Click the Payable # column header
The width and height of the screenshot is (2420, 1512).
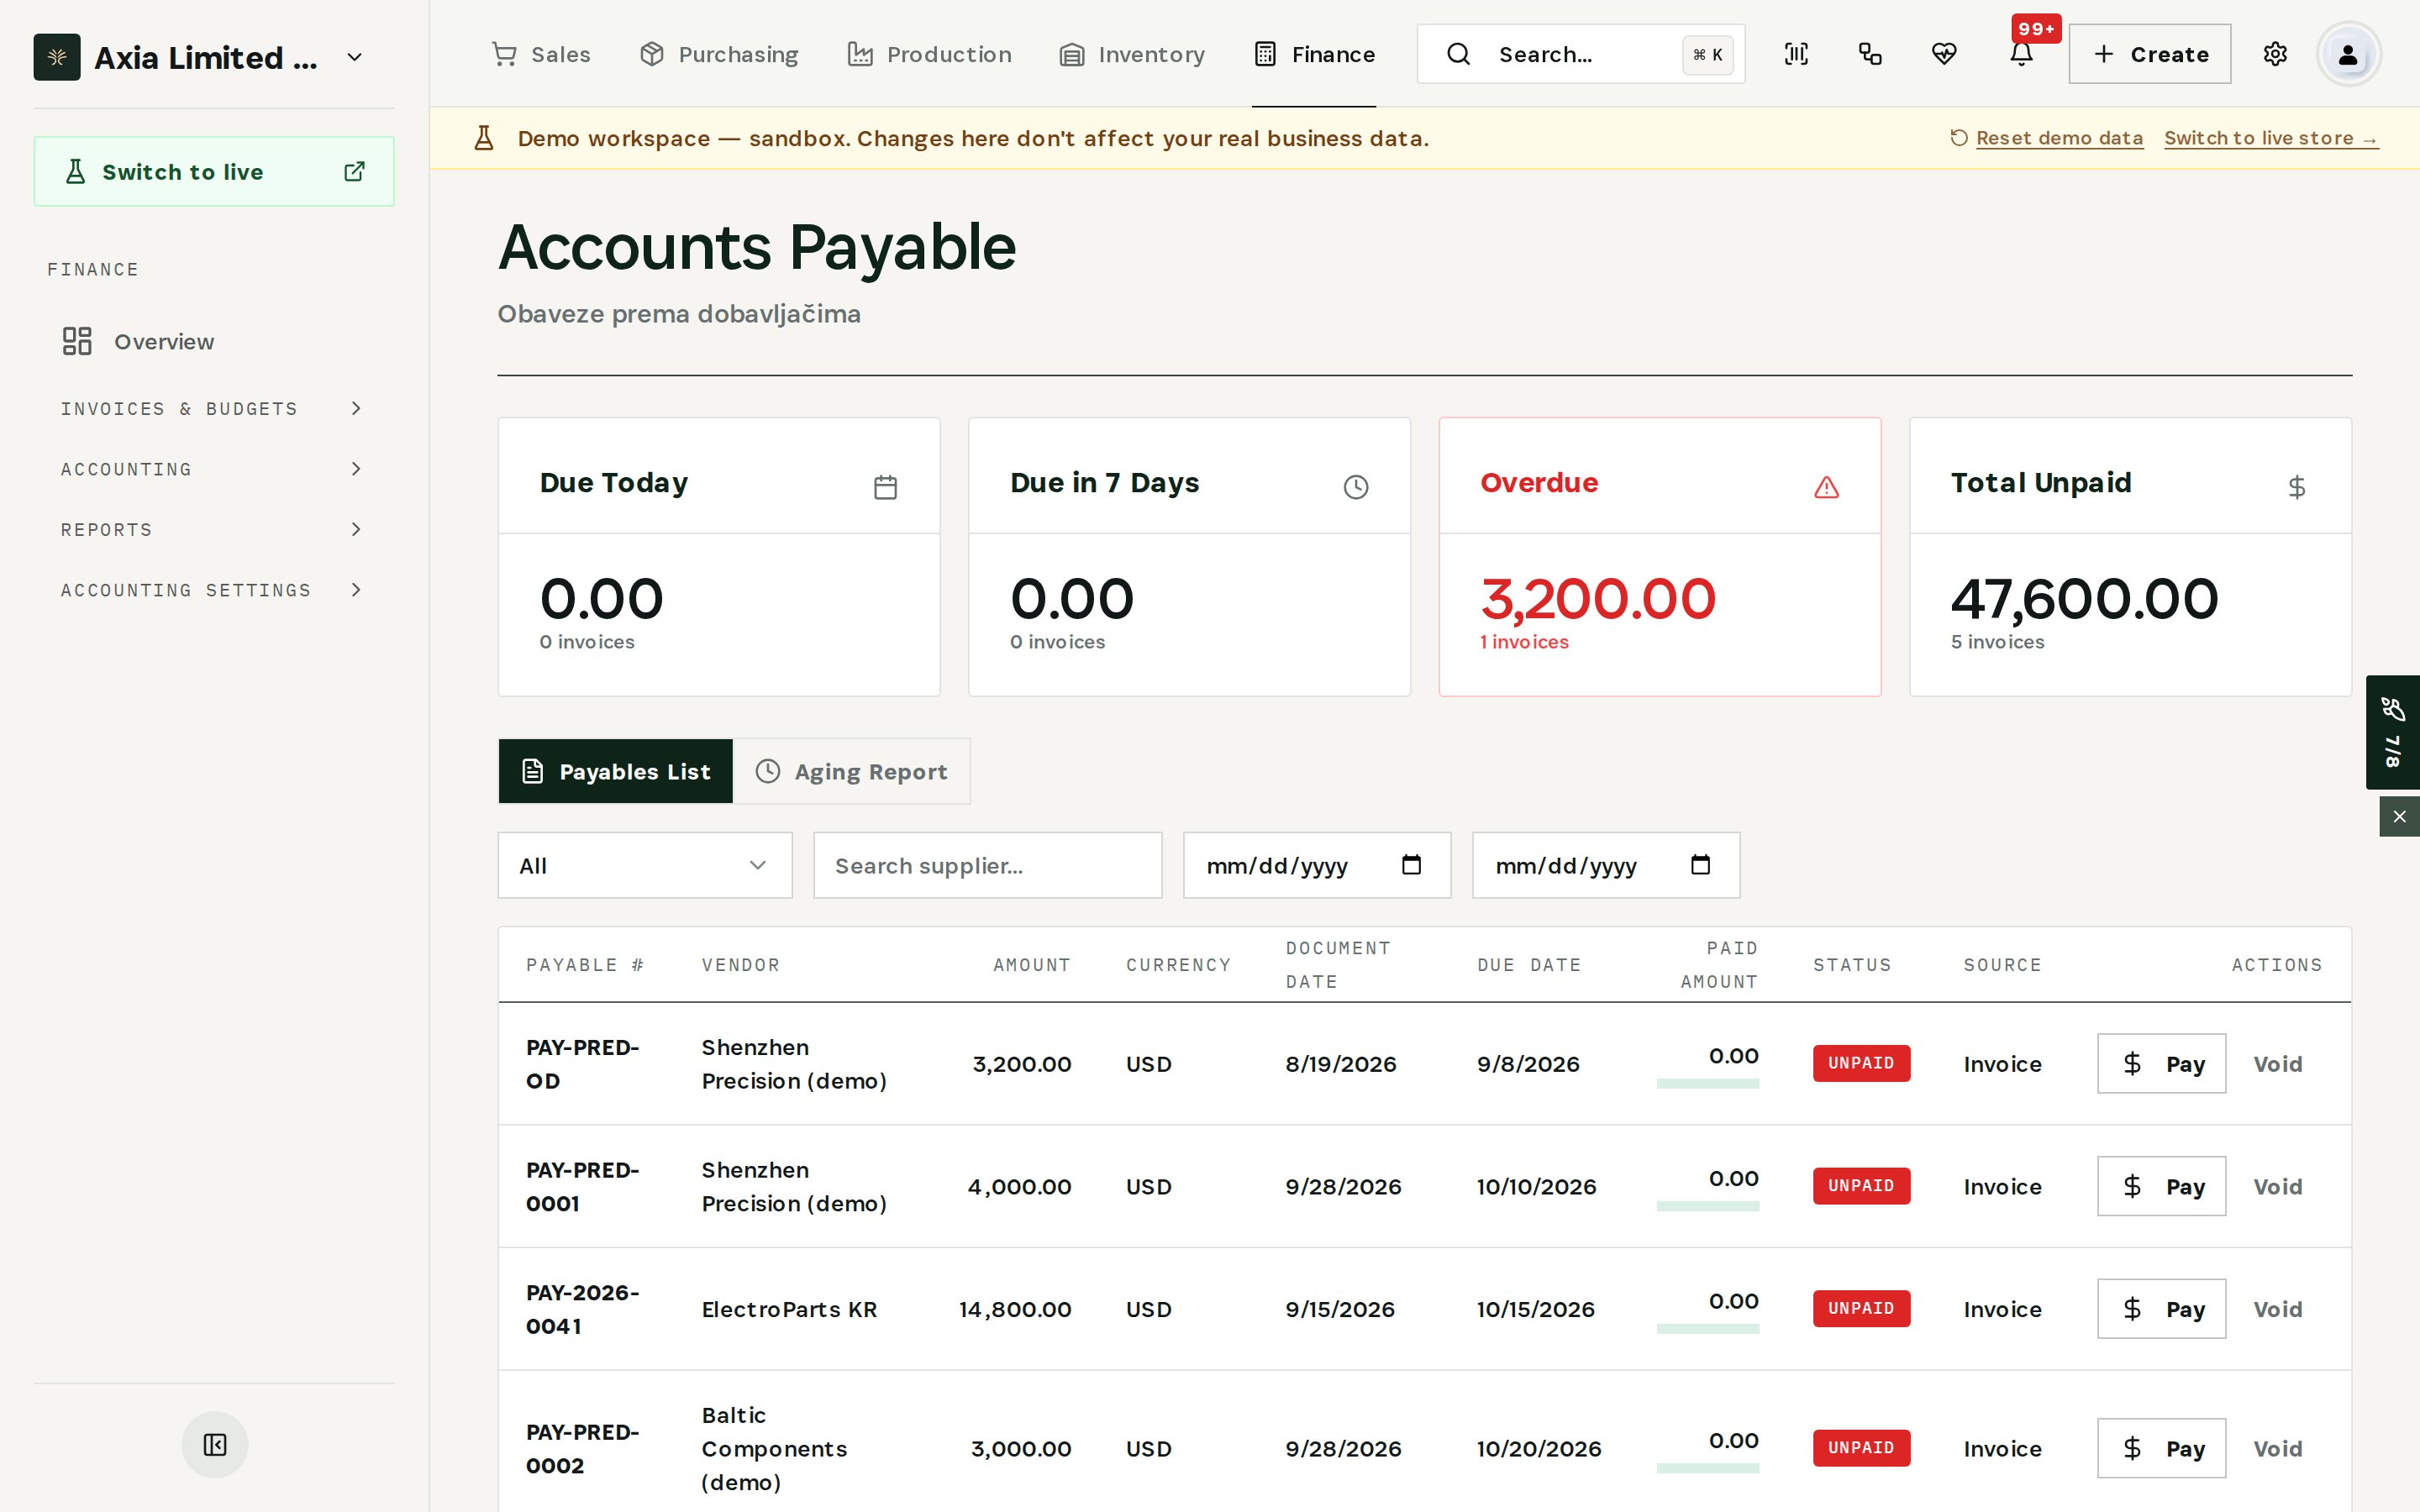[585, 965]
